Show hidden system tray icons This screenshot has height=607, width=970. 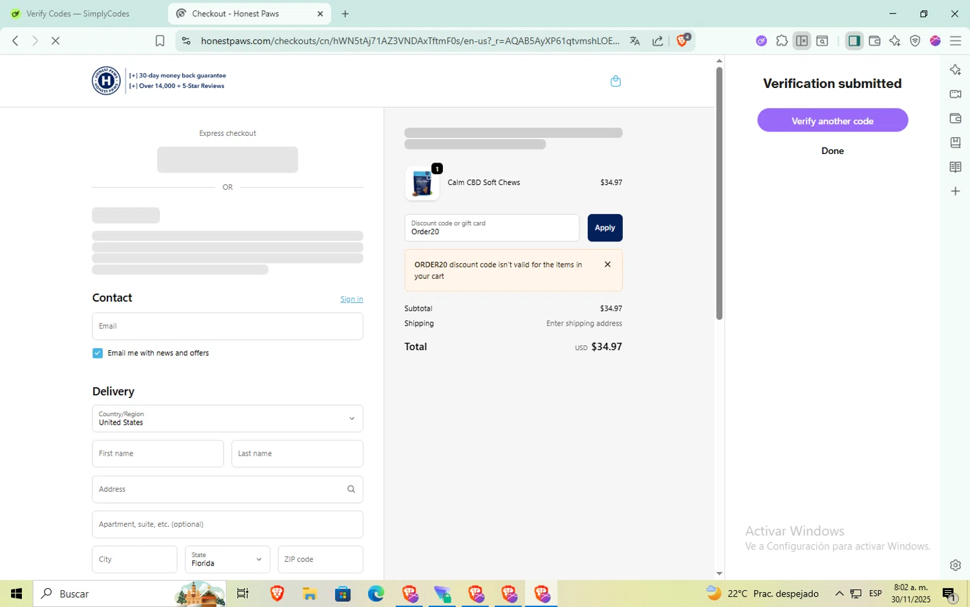839,593
